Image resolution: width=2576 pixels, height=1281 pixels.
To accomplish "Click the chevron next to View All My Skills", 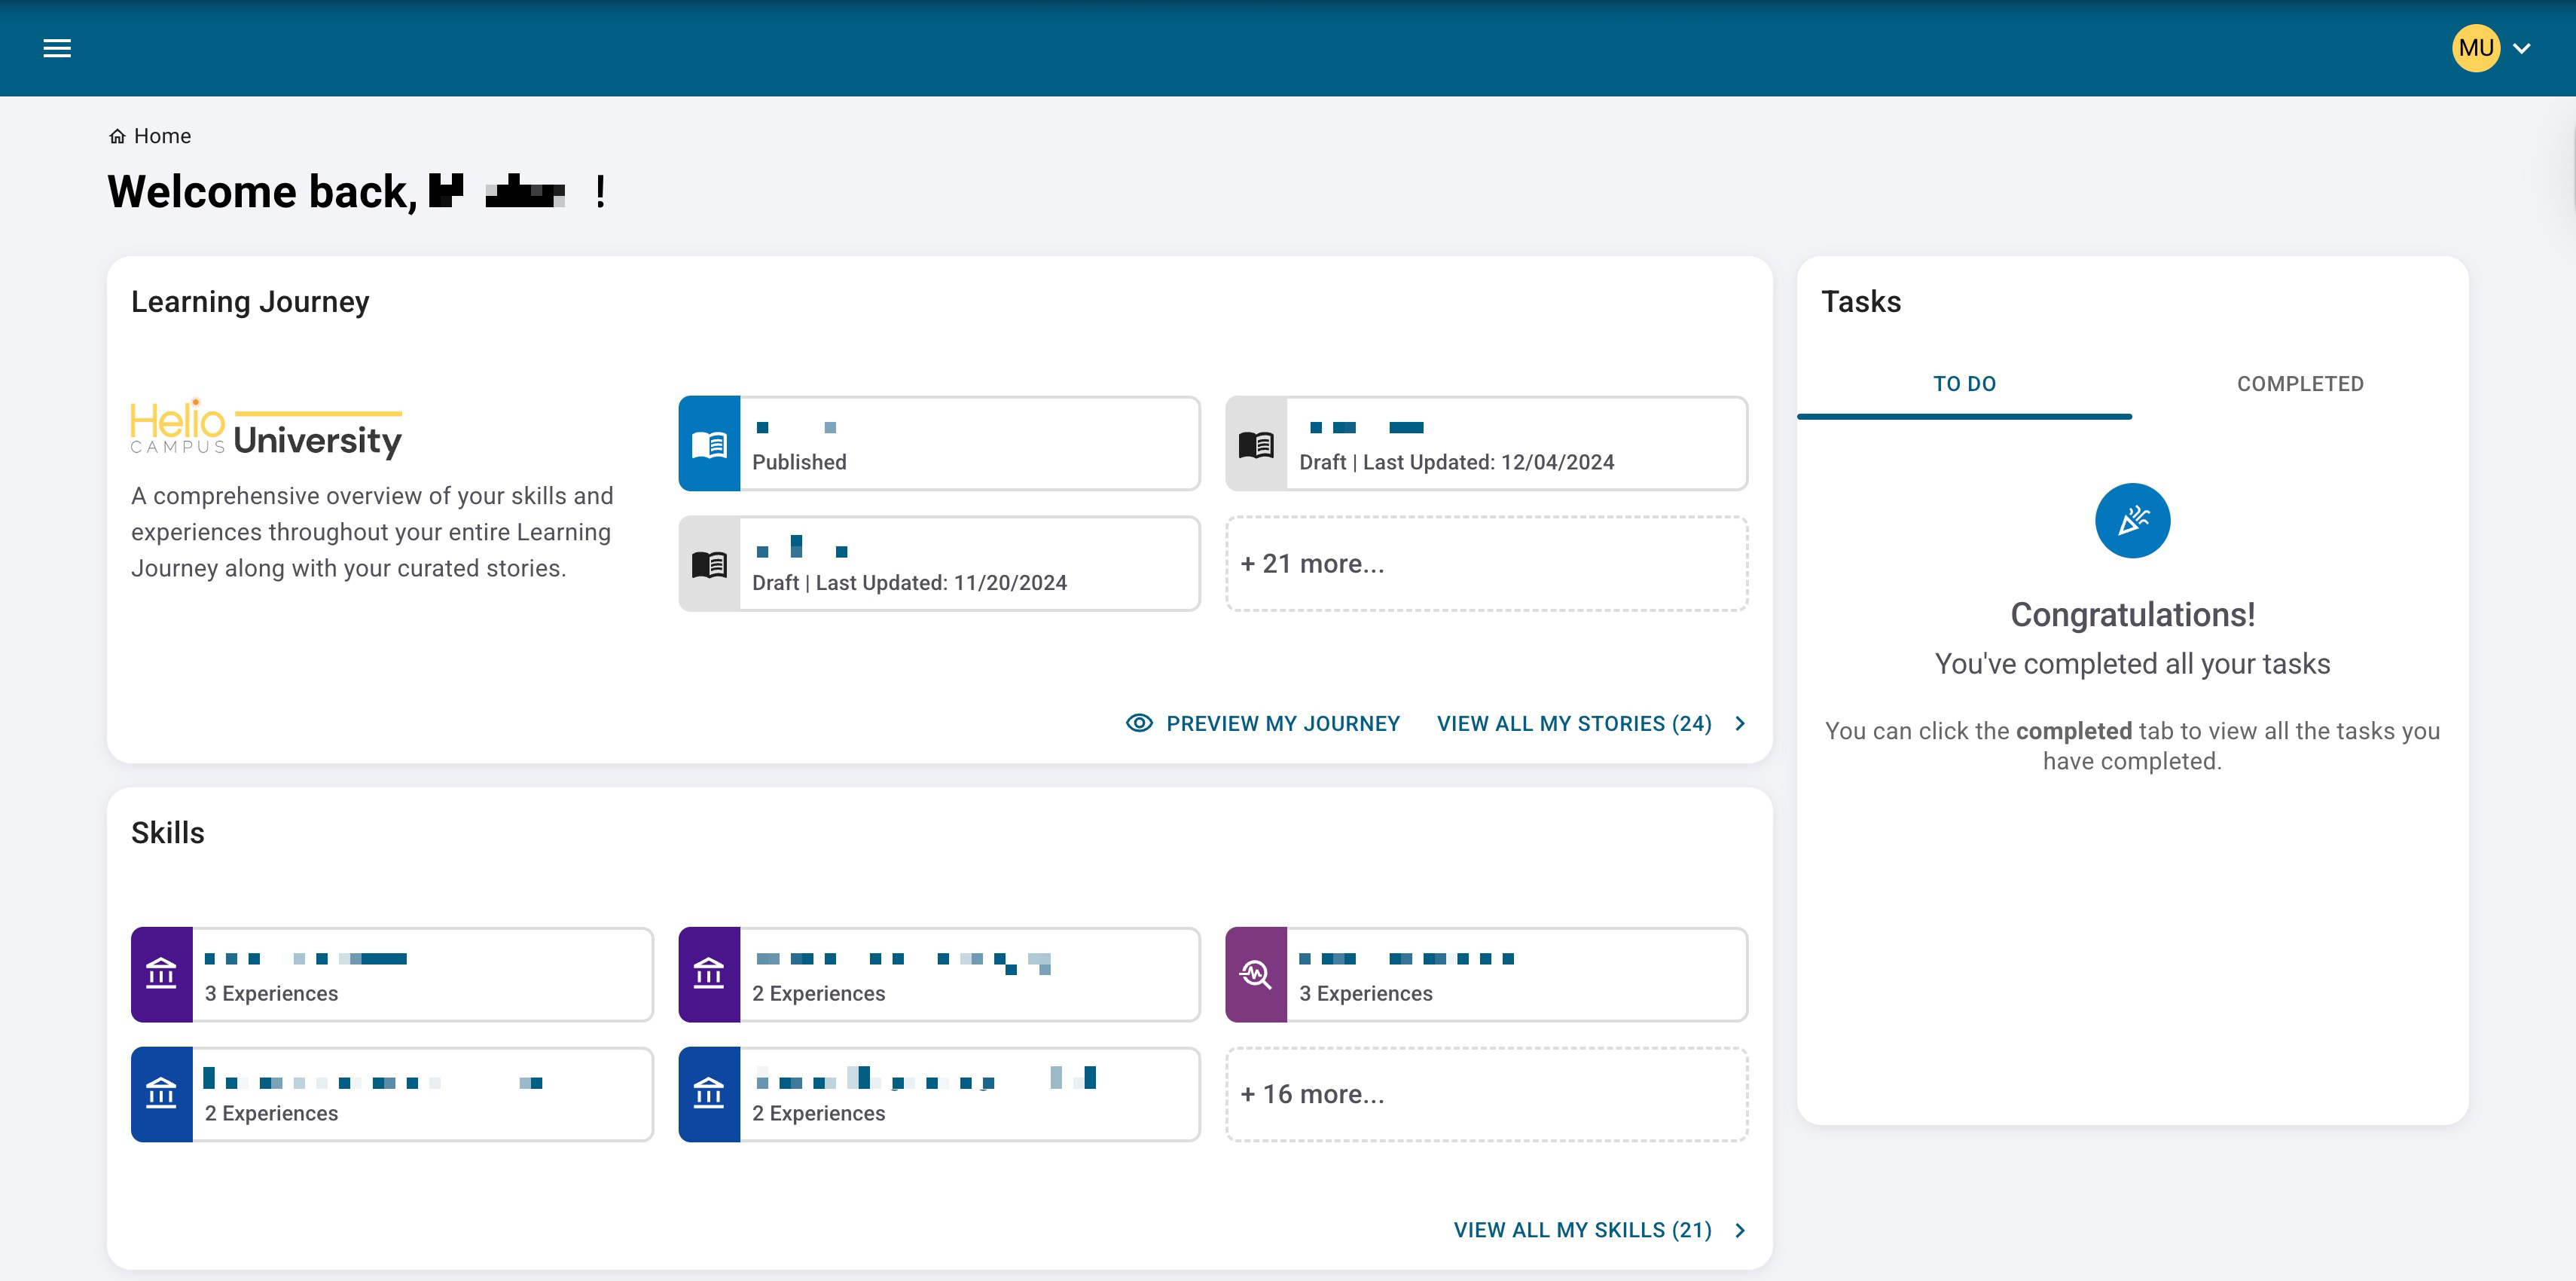I will click(1740, 1230).
